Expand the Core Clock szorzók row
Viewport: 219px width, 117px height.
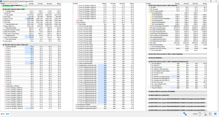pos(3,39)
